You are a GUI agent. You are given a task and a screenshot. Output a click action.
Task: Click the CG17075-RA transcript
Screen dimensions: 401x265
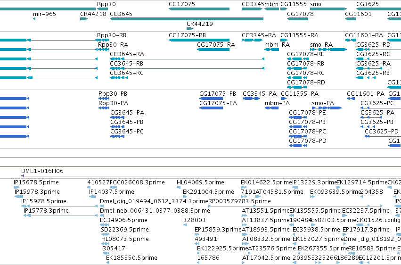point(213,50)
